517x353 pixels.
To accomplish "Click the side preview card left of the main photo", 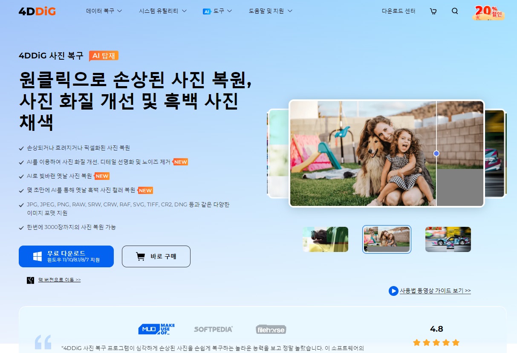I will pyautogui.click(x=278, y=153).
